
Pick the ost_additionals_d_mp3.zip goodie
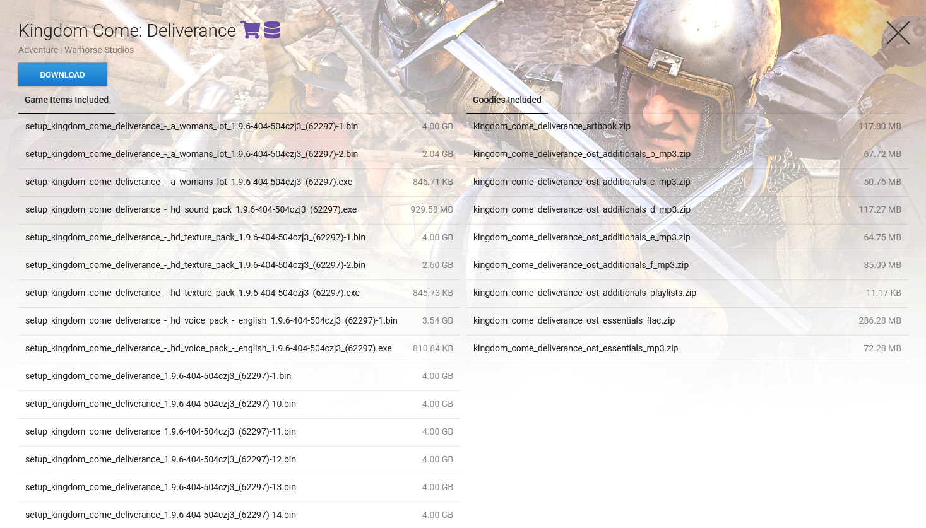pos(582,209)
